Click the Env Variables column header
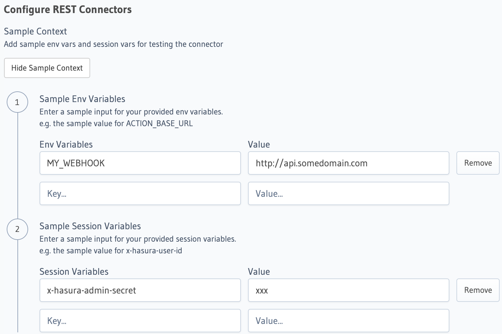The width and height of the screenshot is (502, 334). [x=66, y=144]
